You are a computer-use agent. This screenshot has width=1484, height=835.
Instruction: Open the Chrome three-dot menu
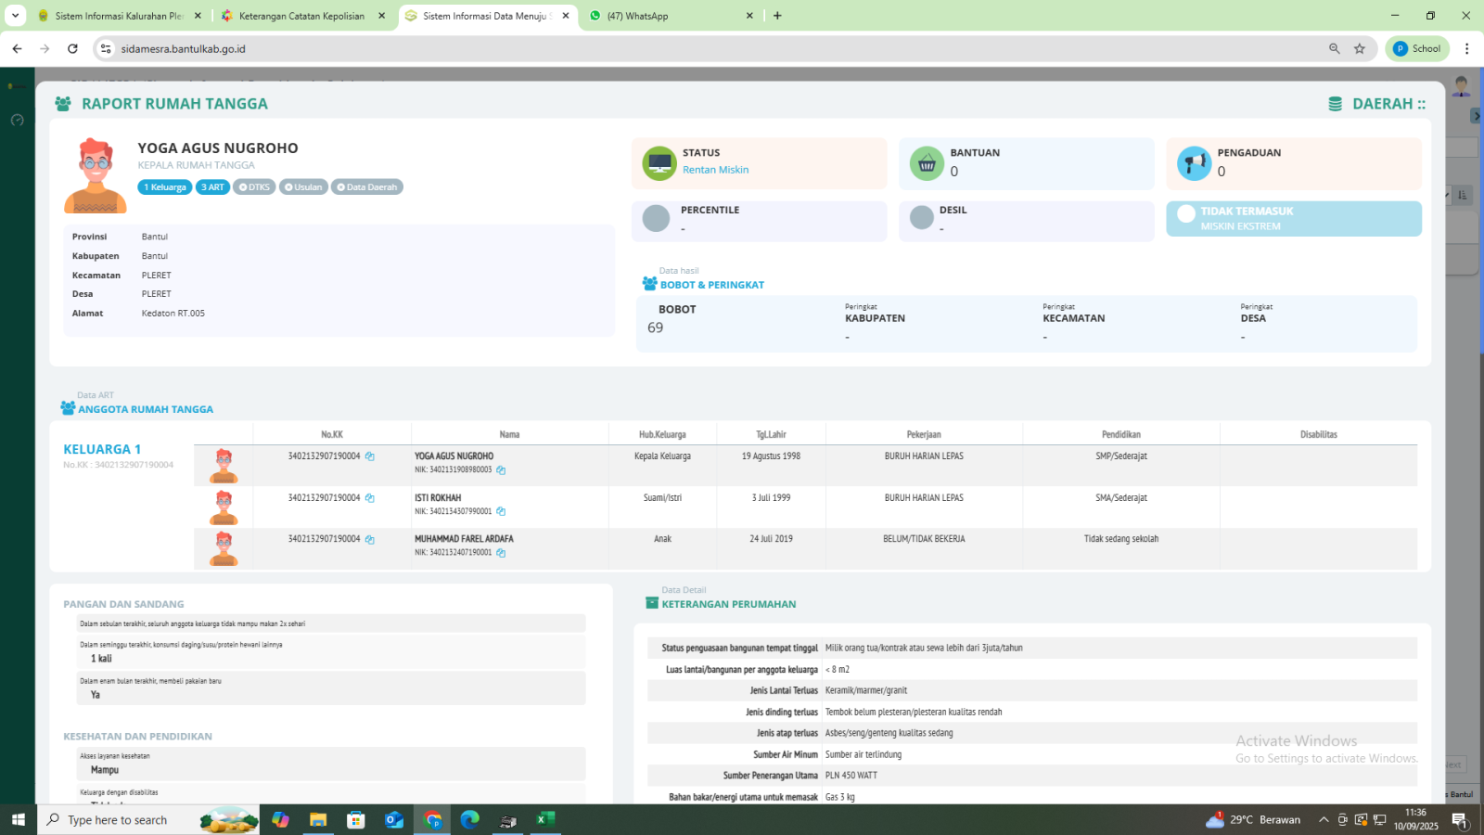tap(1466, 49)
